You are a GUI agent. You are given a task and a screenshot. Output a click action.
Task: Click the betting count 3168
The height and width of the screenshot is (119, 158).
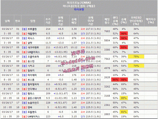(107, 96)
